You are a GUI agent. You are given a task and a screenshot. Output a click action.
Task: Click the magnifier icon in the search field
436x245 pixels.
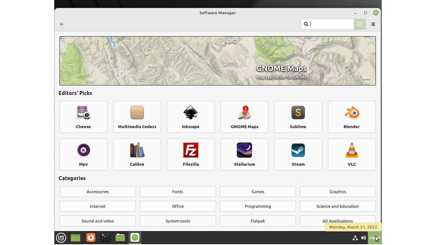click(x=306, y=24)
